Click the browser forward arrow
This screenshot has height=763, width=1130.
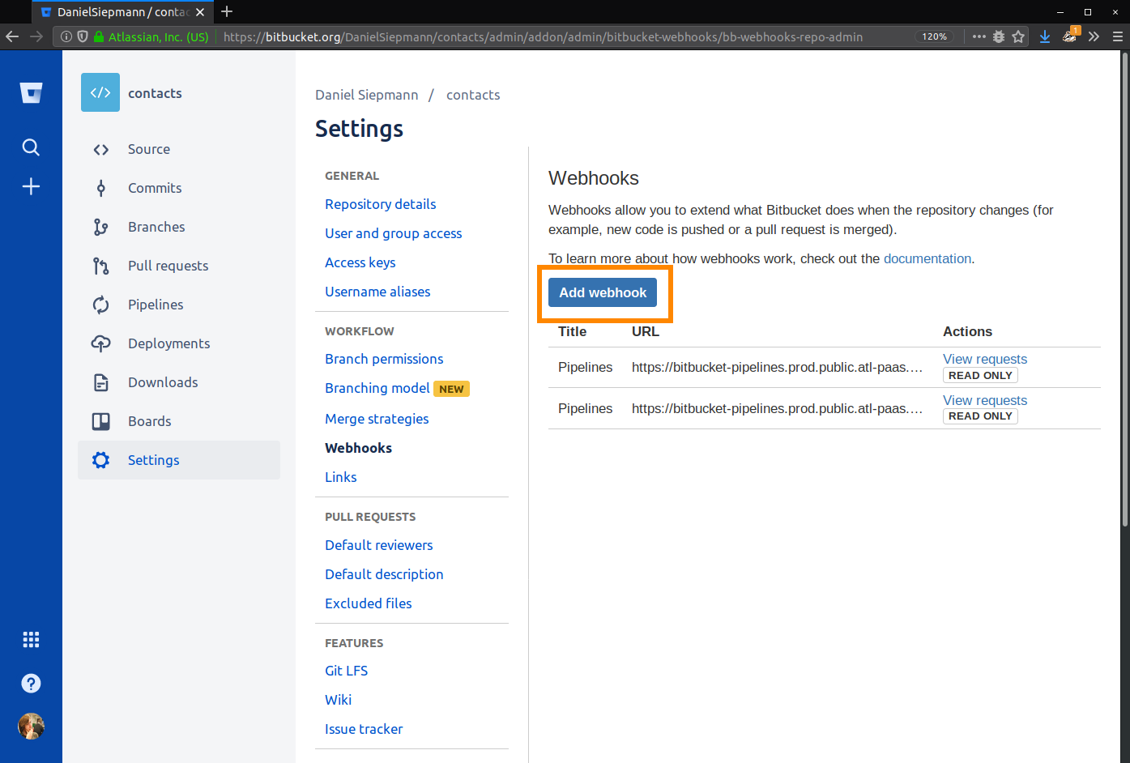(x=36, y=36)
